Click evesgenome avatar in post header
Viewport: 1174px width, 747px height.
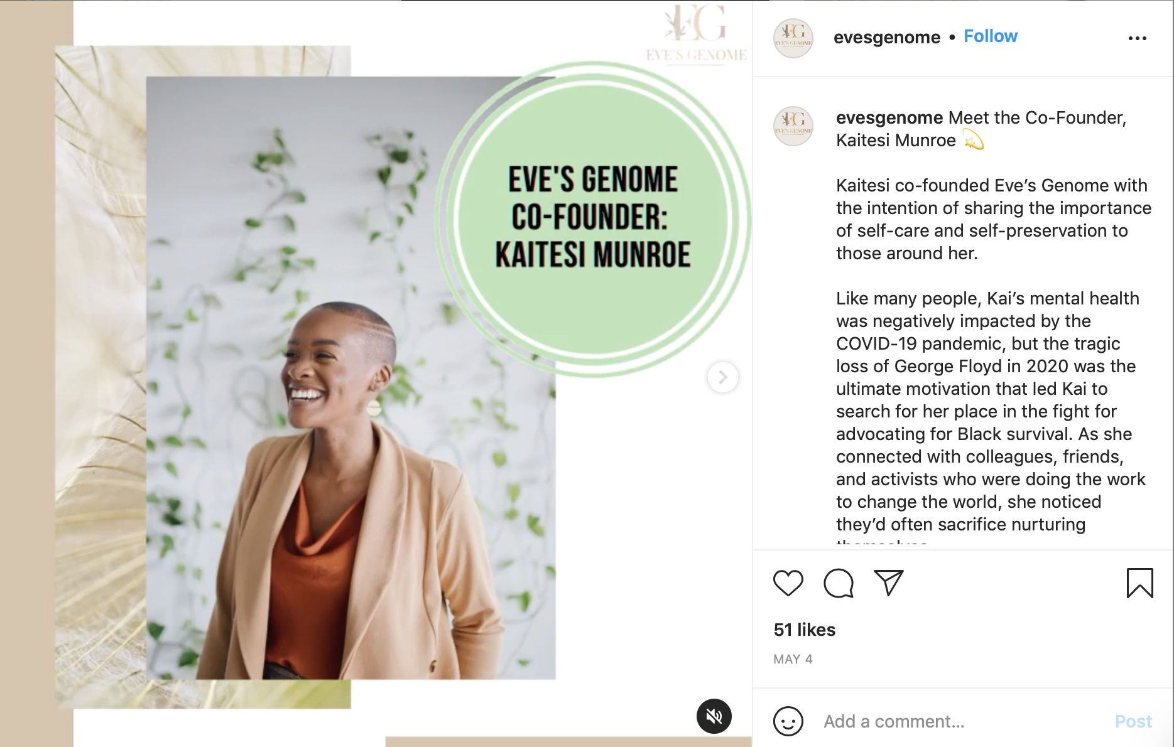coord(793,38)
